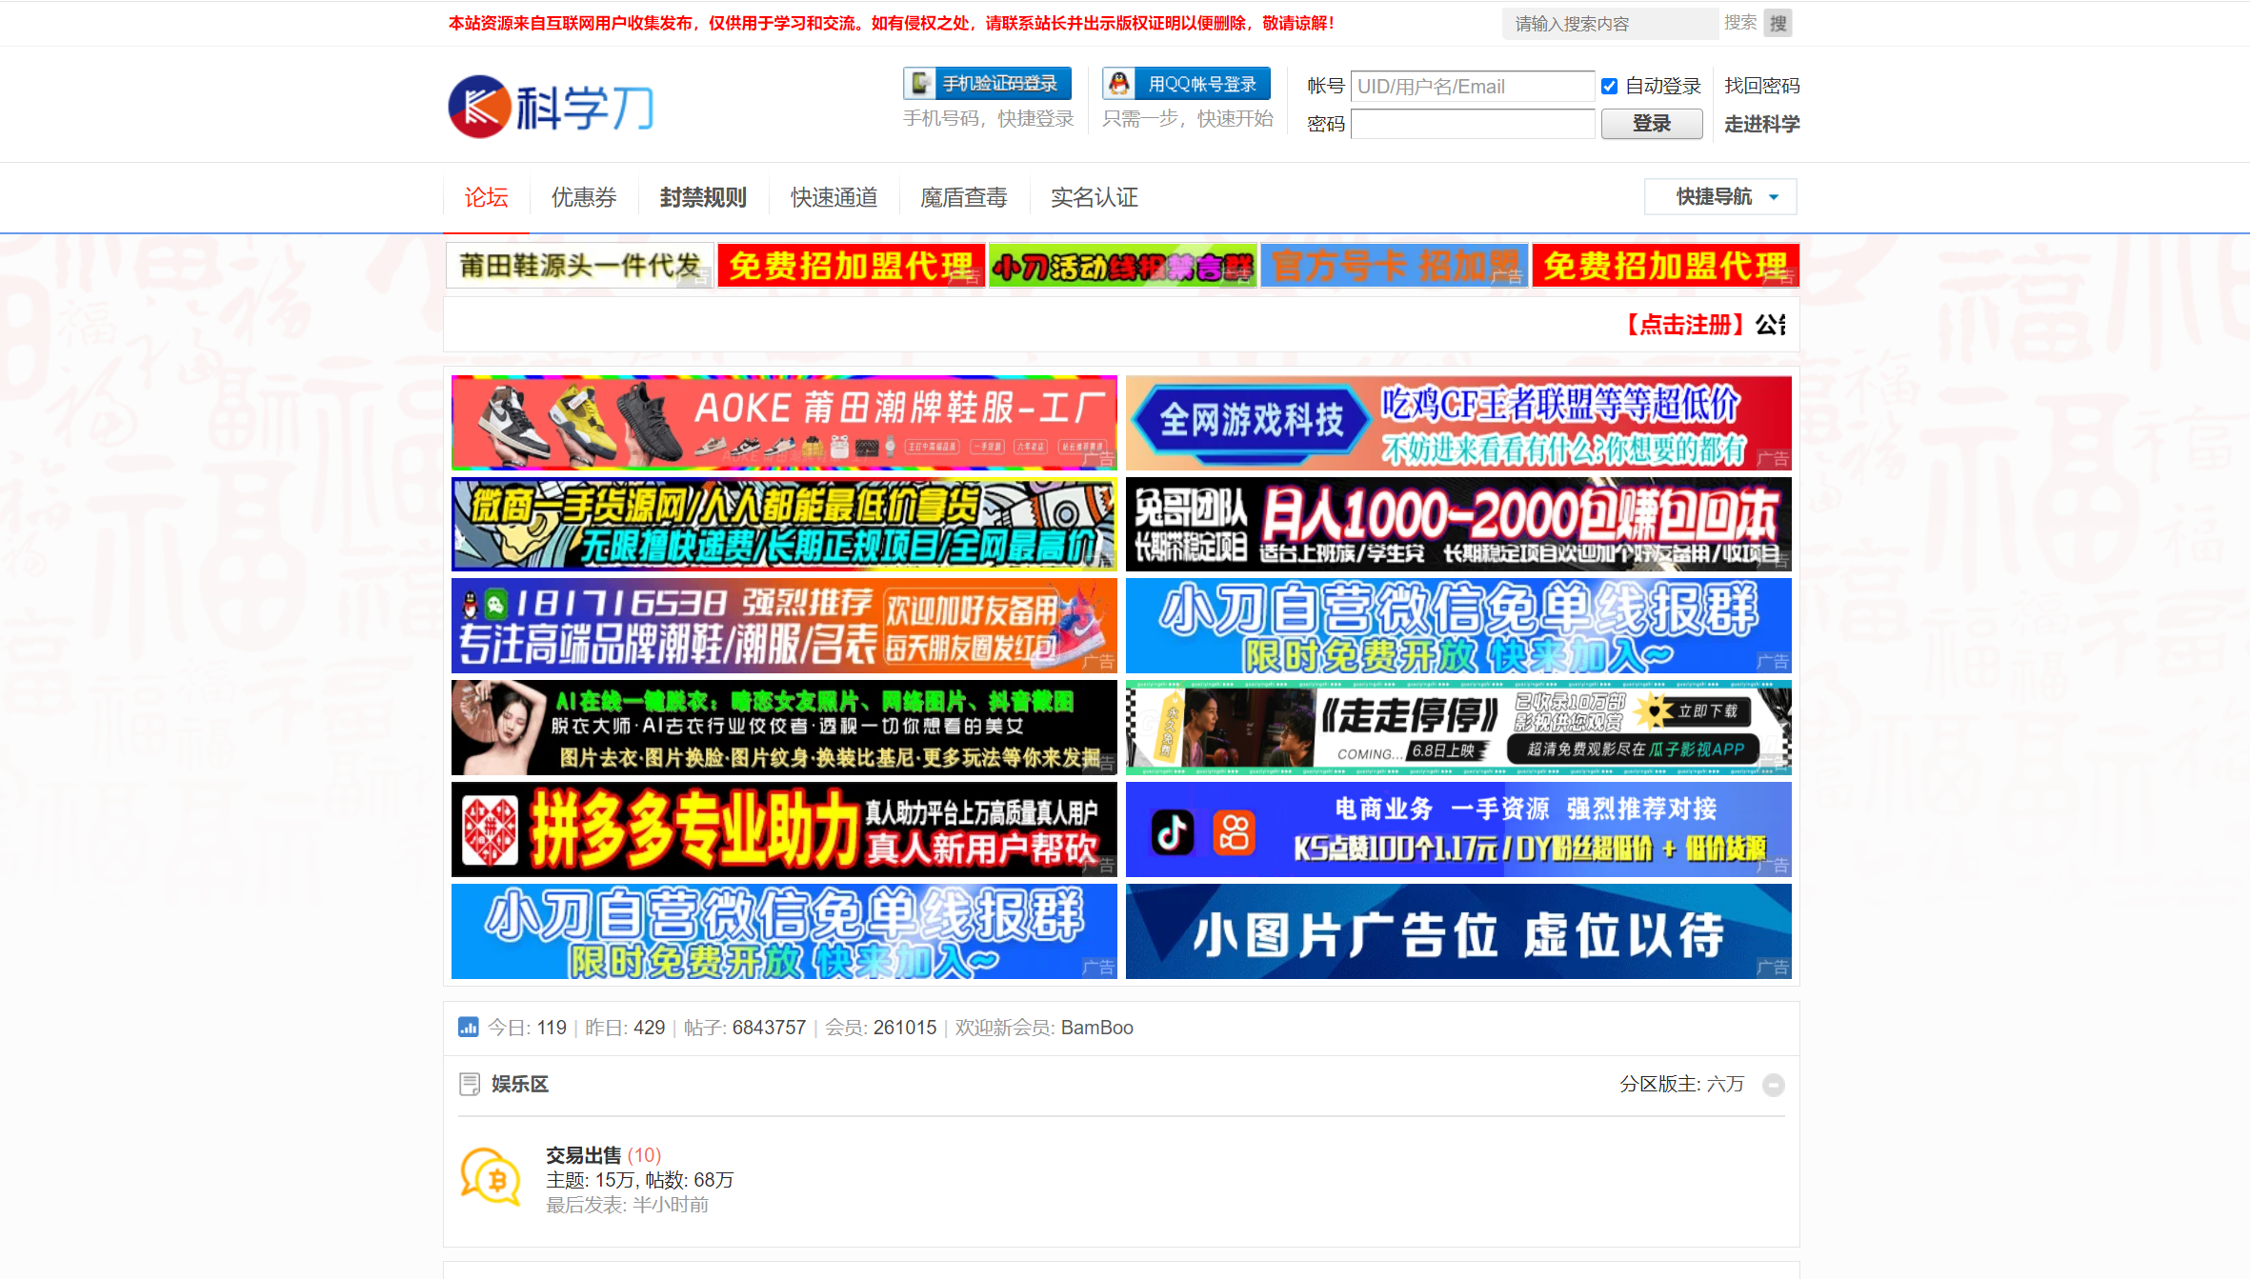Open the 拼多多专业助力 ad banner
This screenshot has height=1279, width=2250.
784,829
